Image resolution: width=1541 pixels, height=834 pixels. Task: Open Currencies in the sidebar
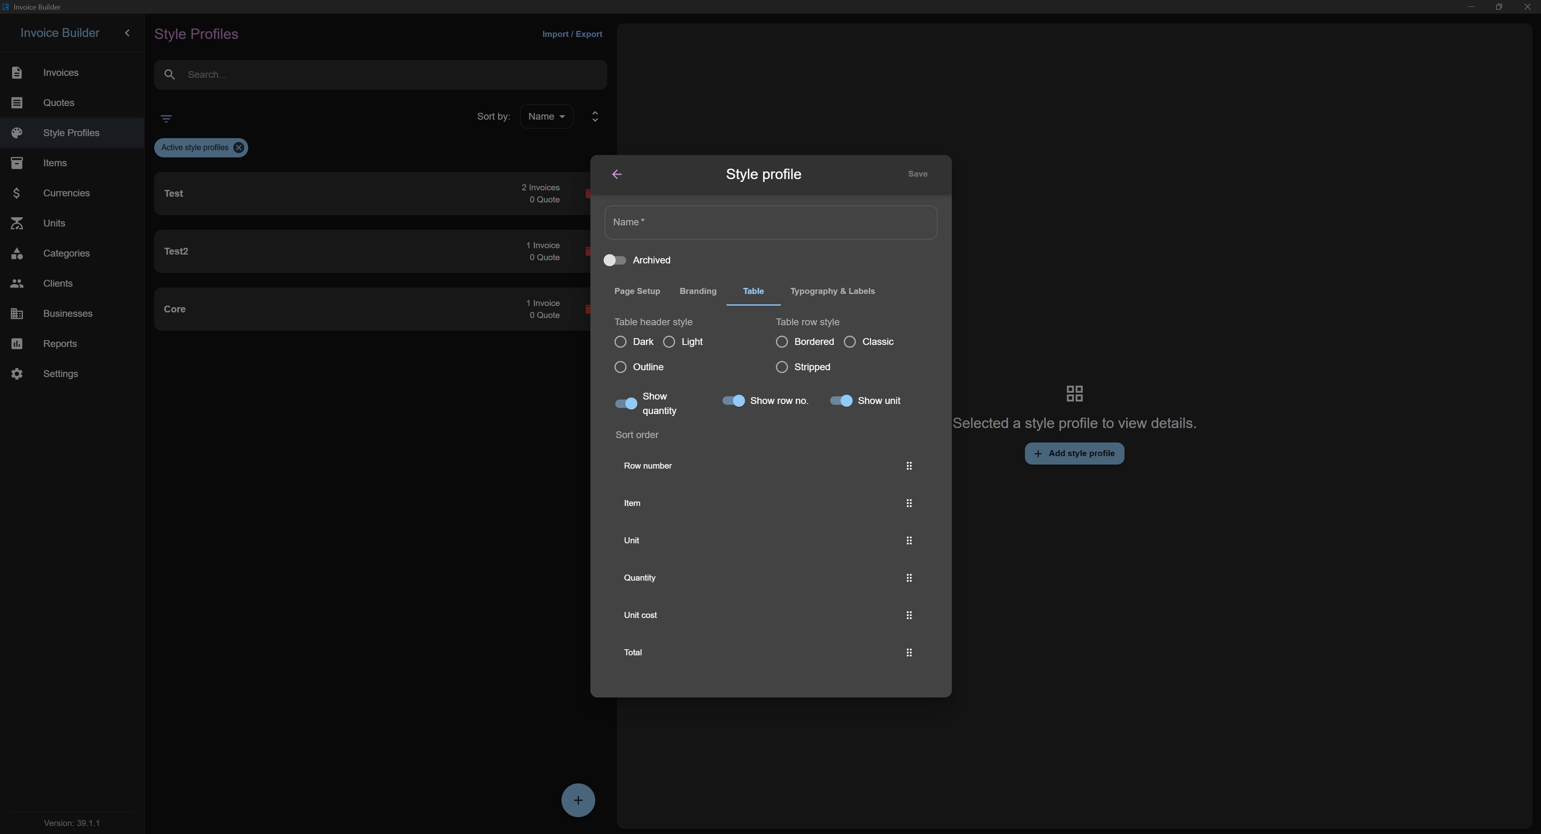[72, 193]
